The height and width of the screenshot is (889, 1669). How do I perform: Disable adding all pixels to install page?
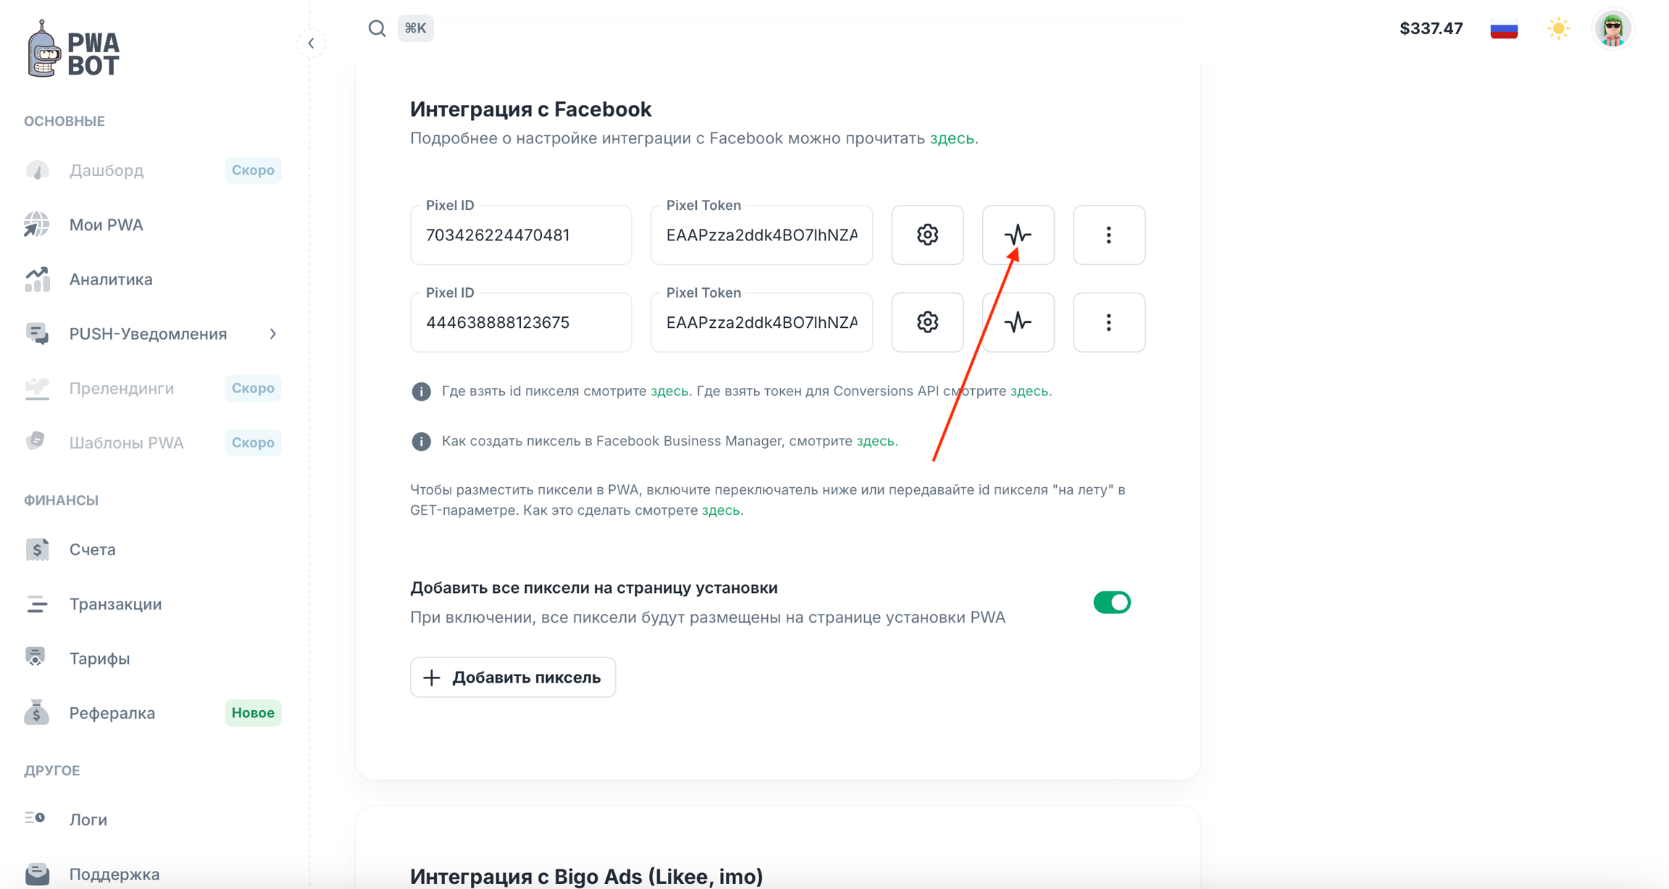coord(1112,602)
